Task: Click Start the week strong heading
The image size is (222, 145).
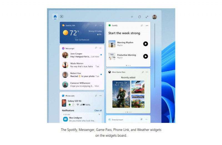Action: (124, 33)
